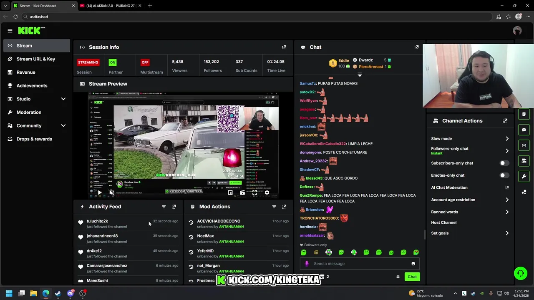Click johananrincon18 in Activity Feed

click(102, 236)
